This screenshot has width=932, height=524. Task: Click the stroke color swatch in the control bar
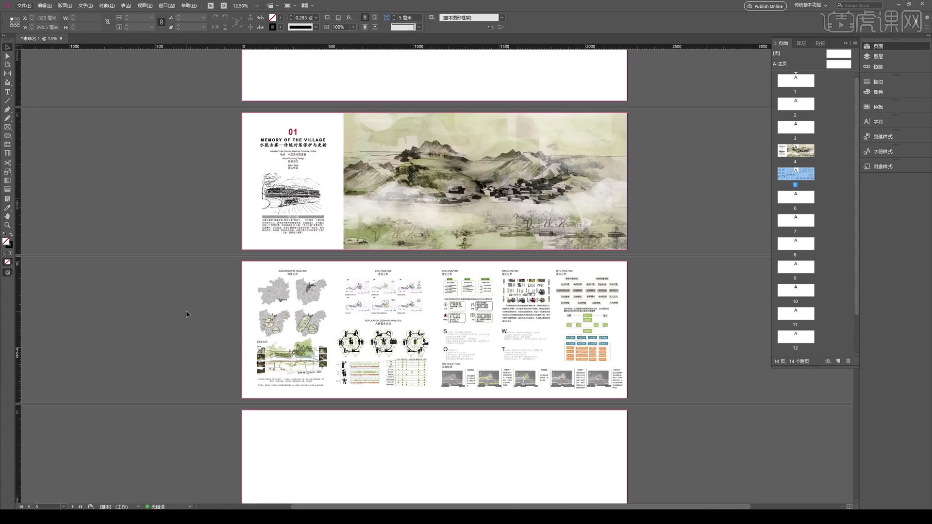[272, 27]
